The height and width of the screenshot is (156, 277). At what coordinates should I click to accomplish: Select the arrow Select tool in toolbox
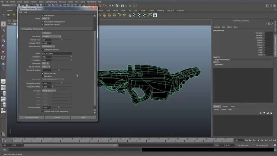3,24
